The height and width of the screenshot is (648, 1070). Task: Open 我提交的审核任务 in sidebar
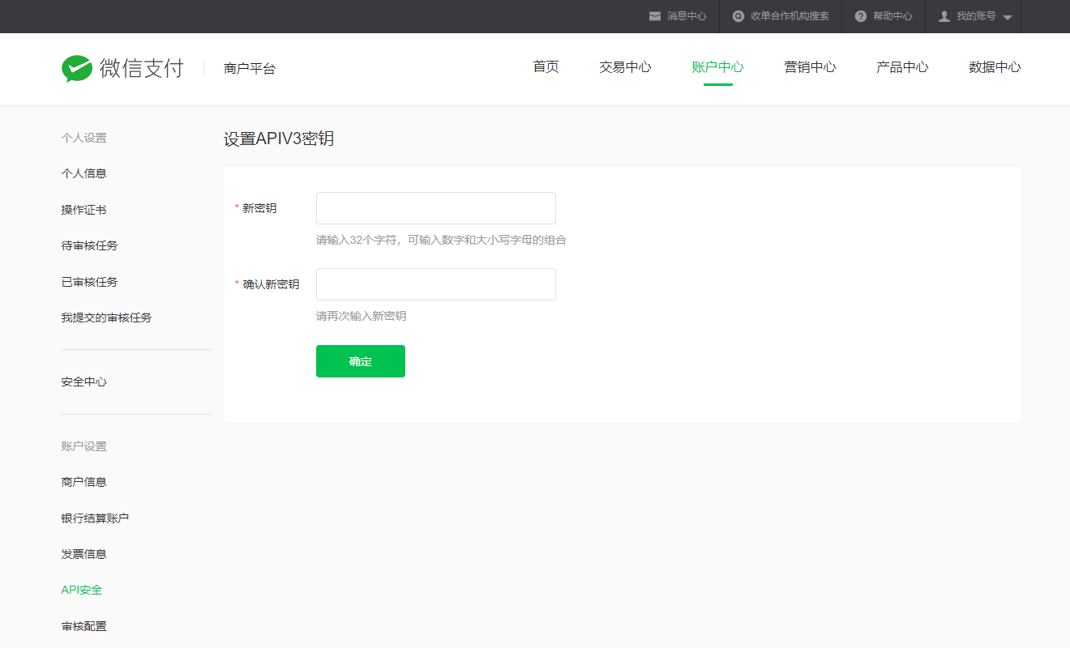tap(106, 318)
